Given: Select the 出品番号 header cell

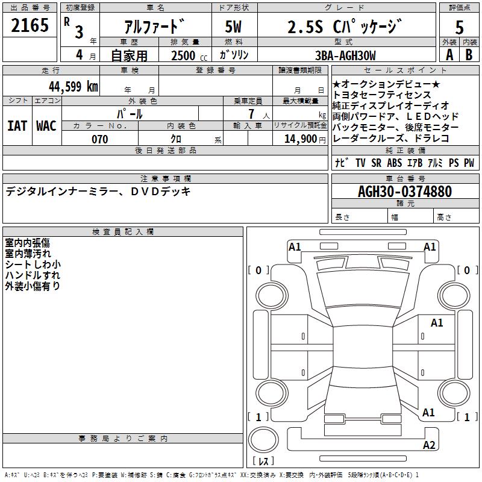Looking at the screenshot, I should 30,8.
